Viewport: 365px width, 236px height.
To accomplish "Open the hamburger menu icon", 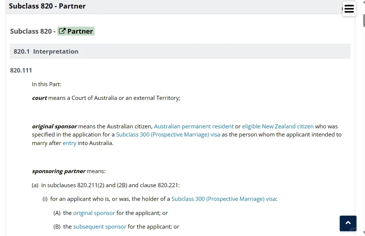I will coord(349,9).
